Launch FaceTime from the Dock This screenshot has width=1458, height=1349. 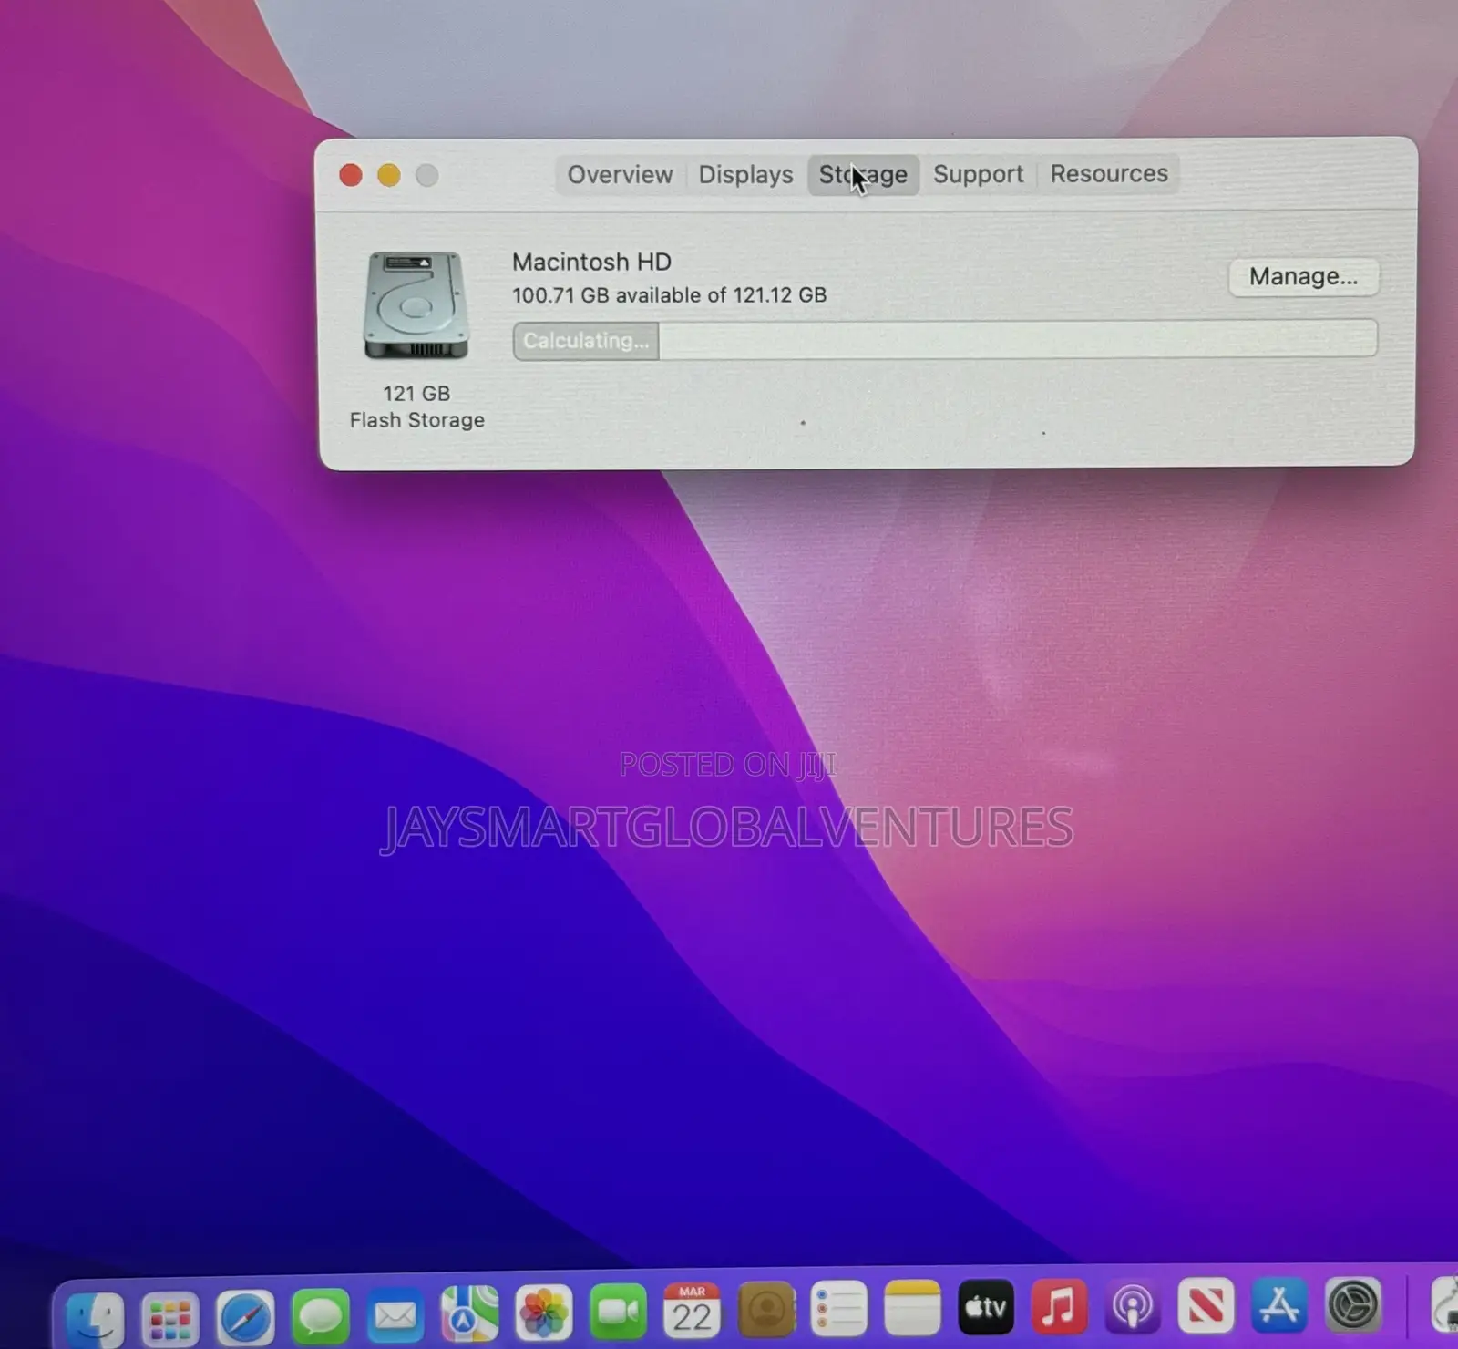click(x=618, y=1313)
